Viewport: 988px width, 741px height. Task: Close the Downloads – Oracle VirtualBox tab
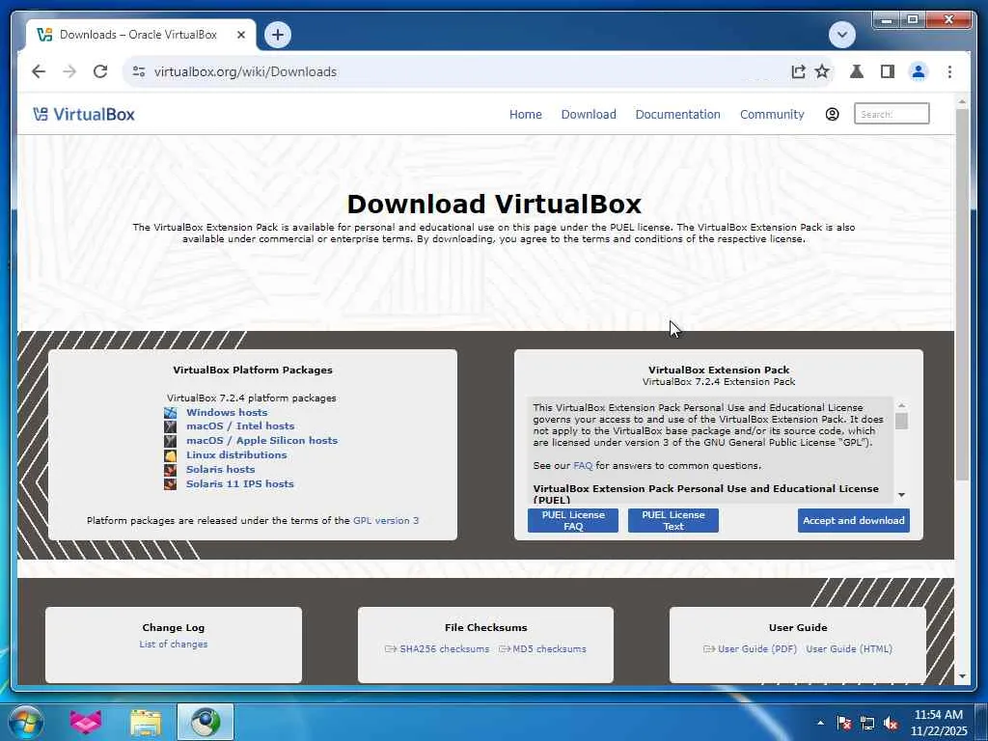point(240,35)
